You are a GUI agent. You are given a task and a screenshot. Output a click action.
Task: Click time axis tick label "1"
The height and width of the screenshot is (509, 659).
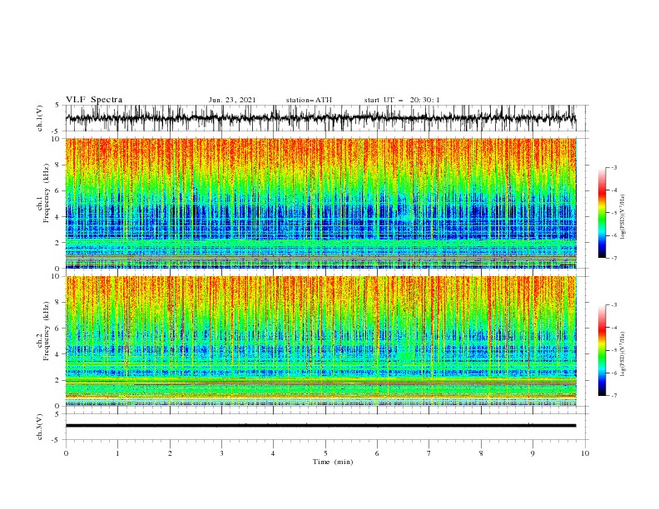coord(117,453)
